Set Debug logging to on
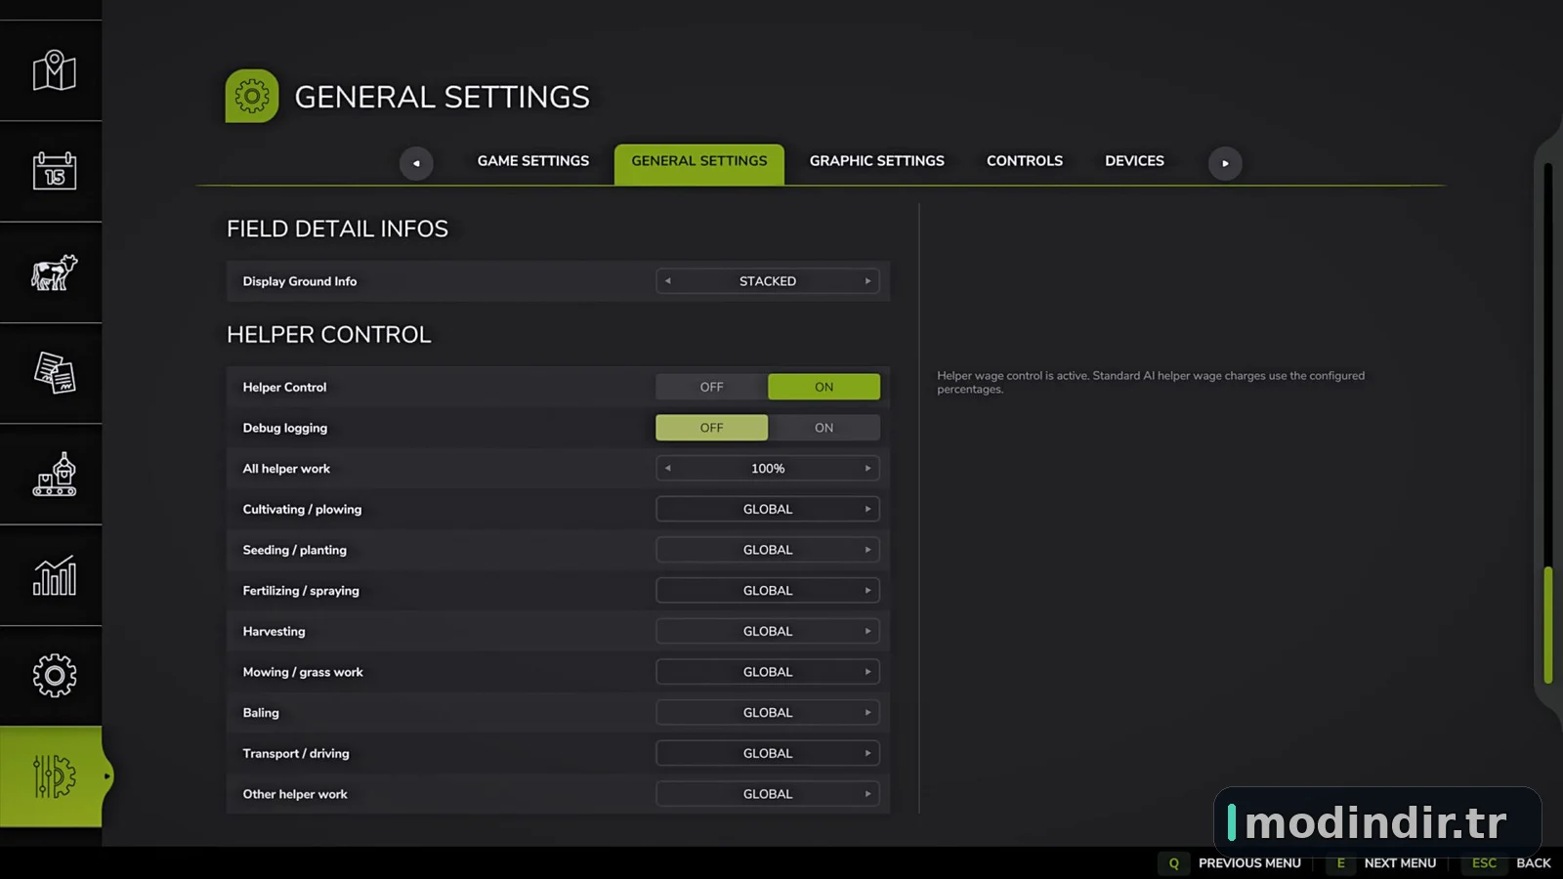Image resolution: width=1563 pixels, height=879 pixels. tap(824, 428)
